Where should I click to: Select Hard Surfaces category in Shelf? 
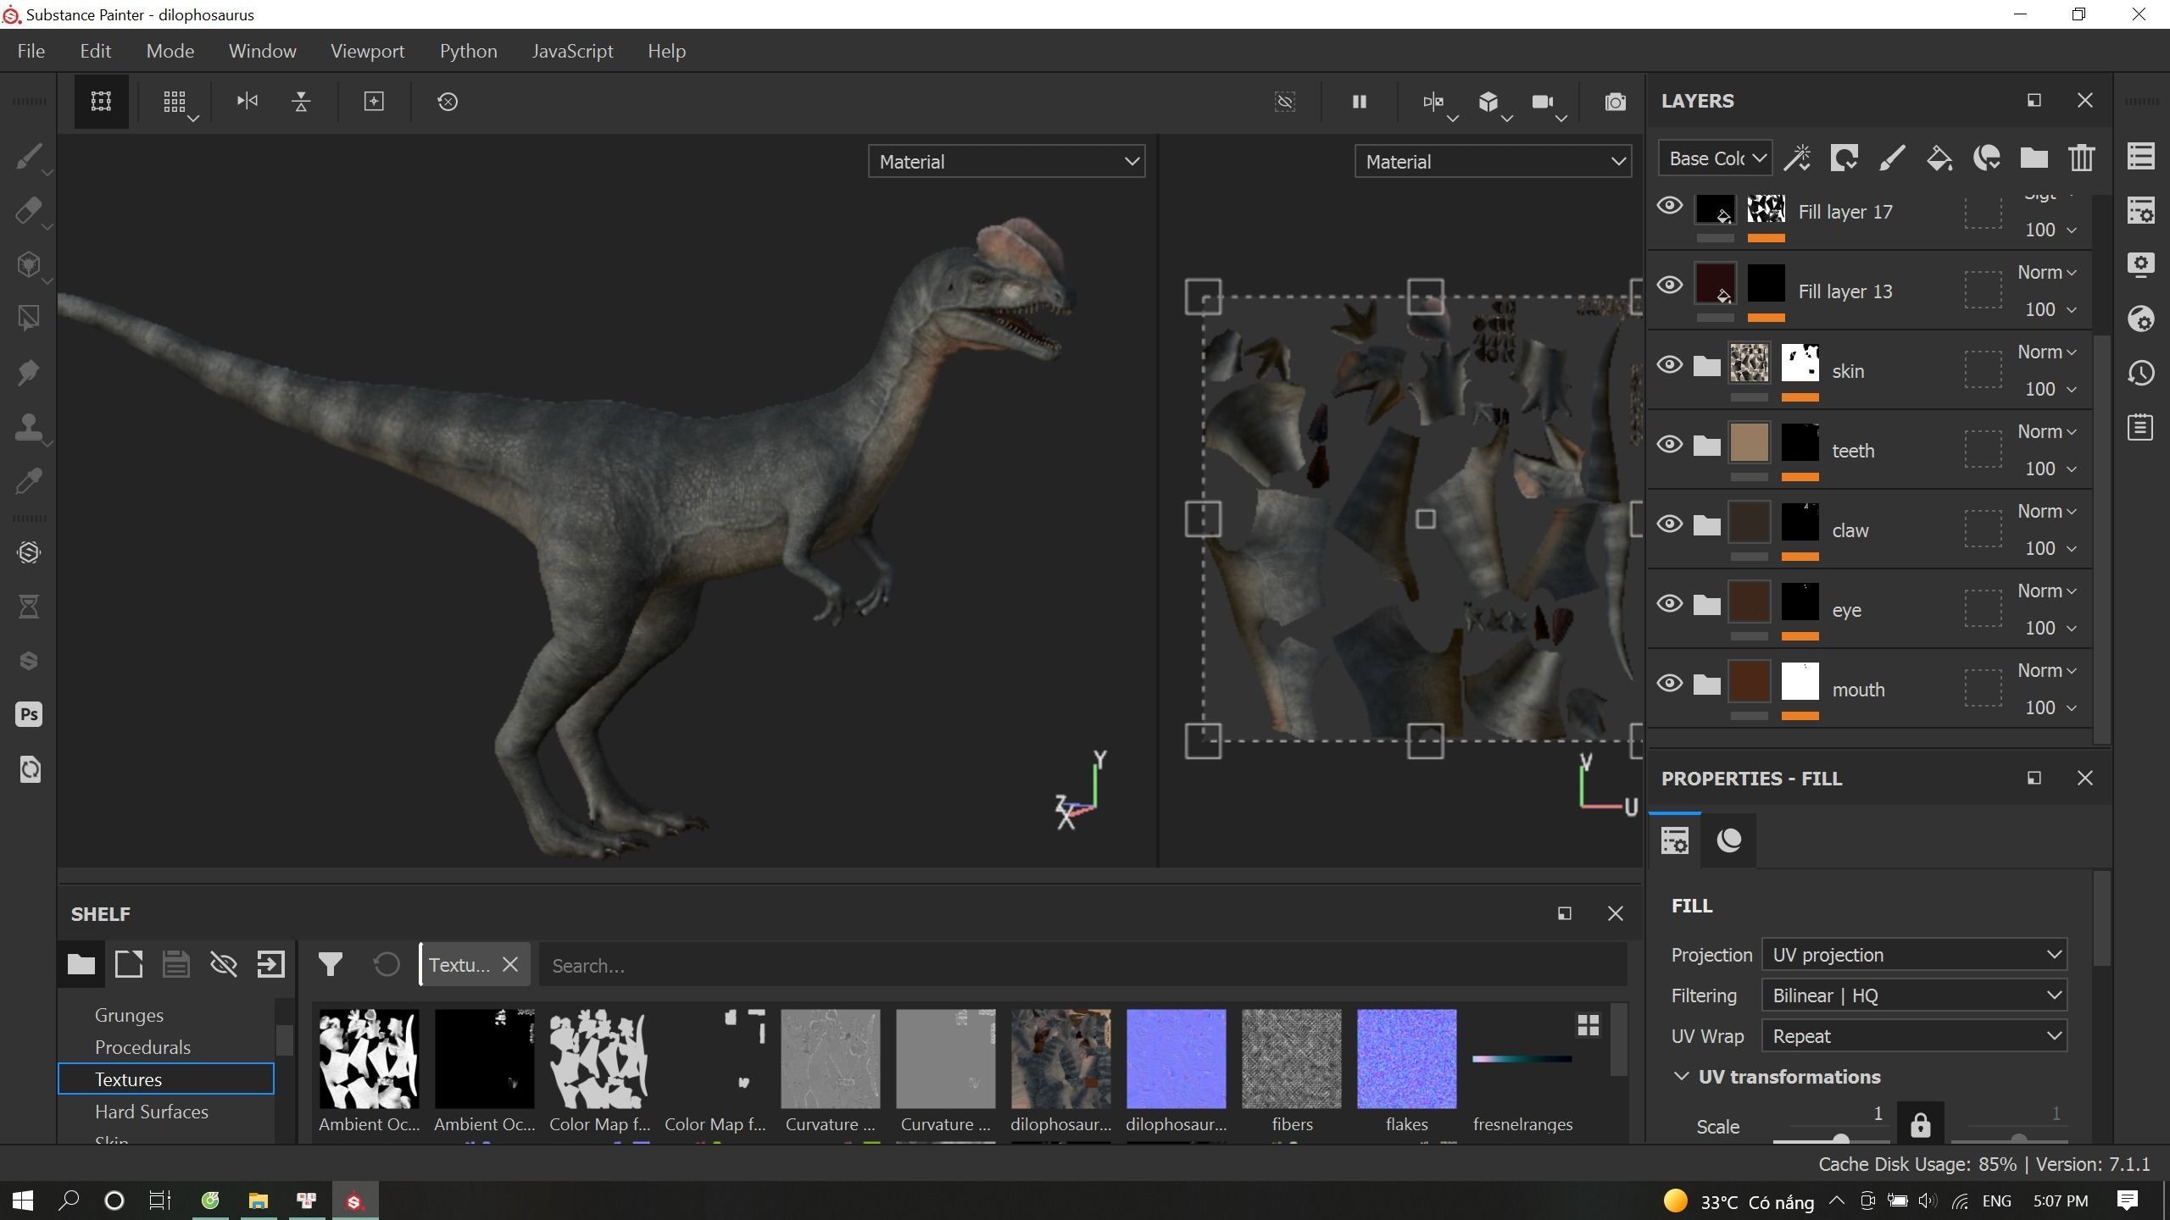coord(151,1112)
